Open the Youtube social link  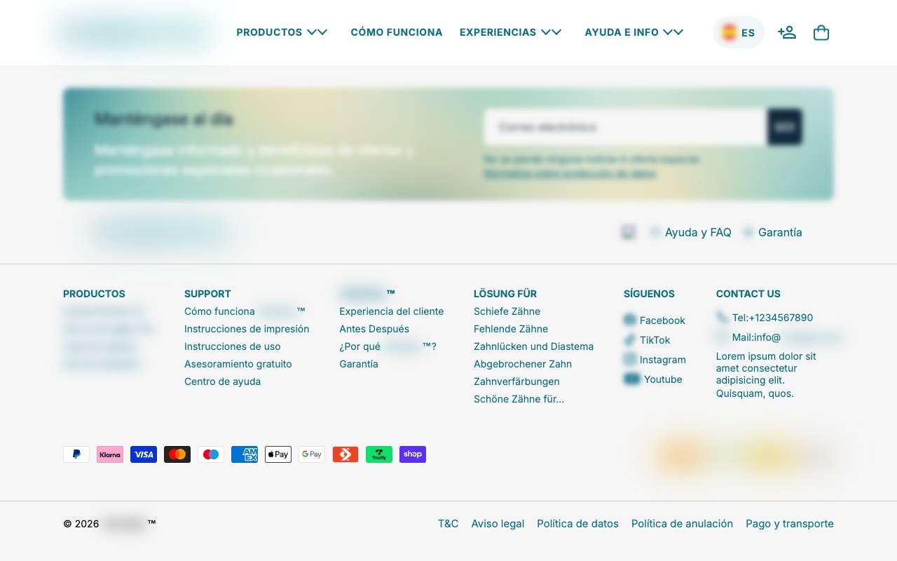pyautogui.click(x=653, y=379)
